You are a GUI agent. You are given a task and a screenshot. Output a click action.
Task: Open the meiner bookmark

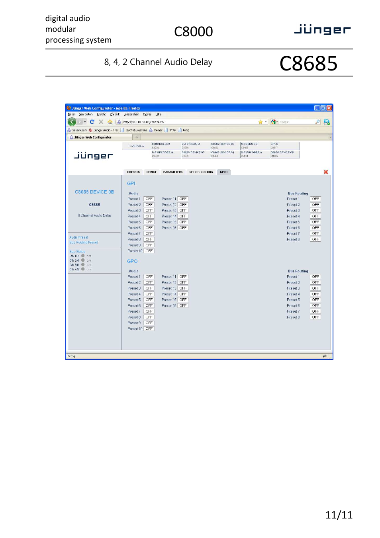coord(156,130)
